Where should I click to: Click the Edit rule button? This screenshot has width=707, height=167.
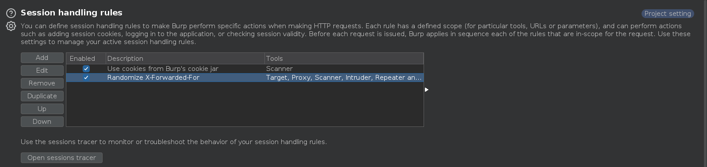click(42, 71)
